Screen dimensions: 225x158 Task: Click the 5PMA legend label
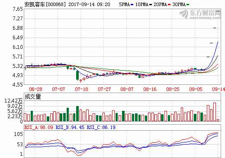coord(125,4)
